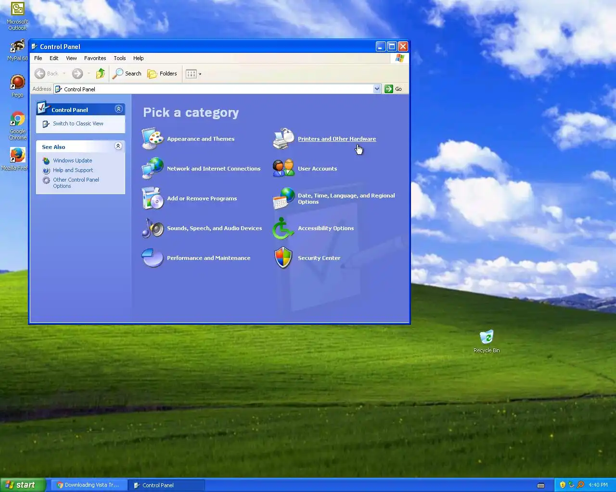
Task: Click the Date, Time, Language calendar icon
Action: pyautogui.click(x=283, y=198)
